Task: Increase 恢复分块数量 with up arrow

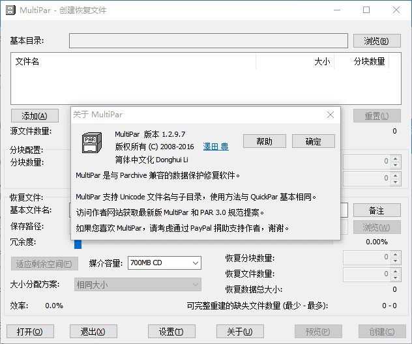Action: pos(396,254)
